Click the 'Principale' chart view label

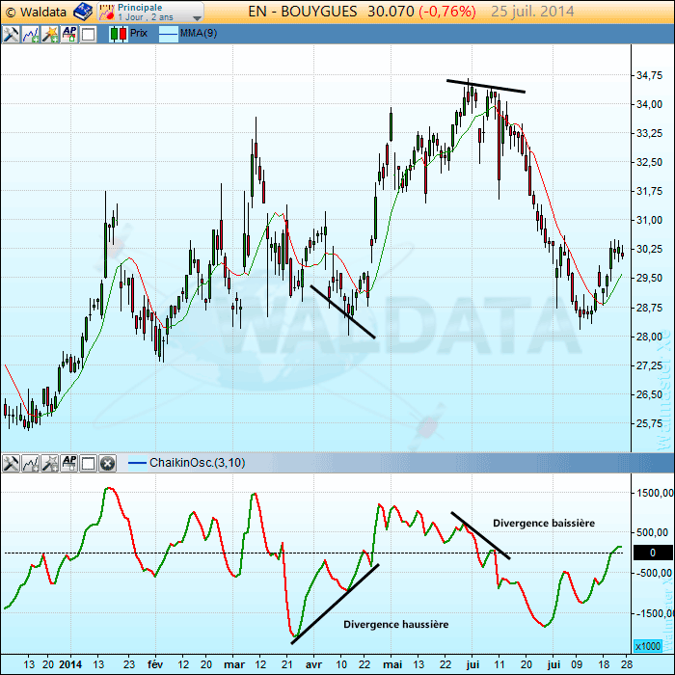[x=140, y=8]
